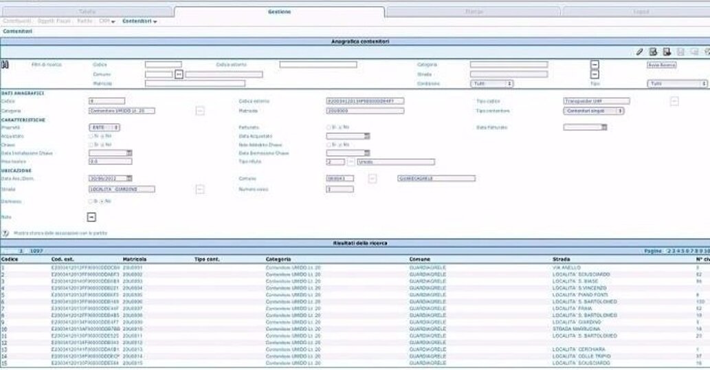Click the lookup button beside Comune code 069043

coord(372,179)
